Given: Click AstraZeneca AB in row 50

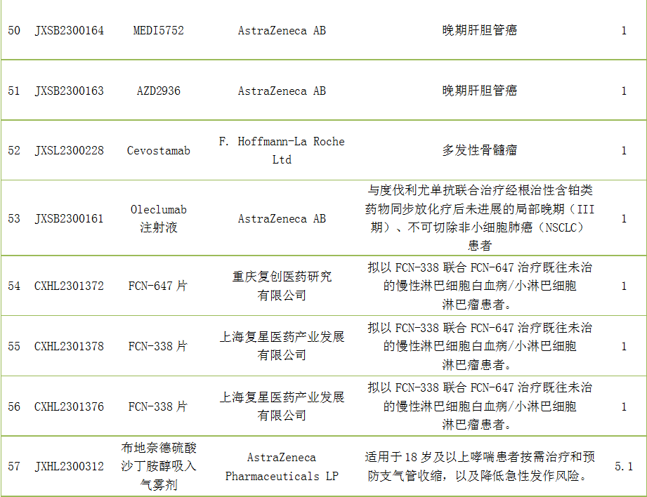Looking at the screenshot, I should click(282, 30).
